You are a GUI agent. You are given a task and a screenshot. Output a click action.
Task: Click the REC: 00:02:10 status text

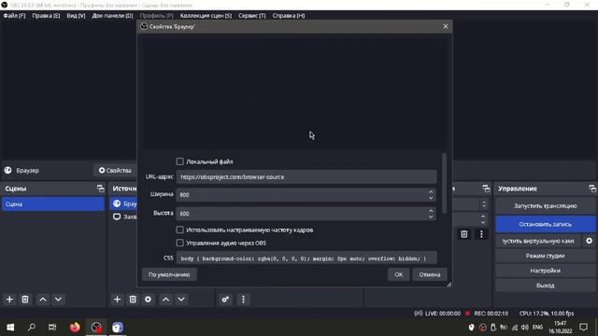(491, 314)
